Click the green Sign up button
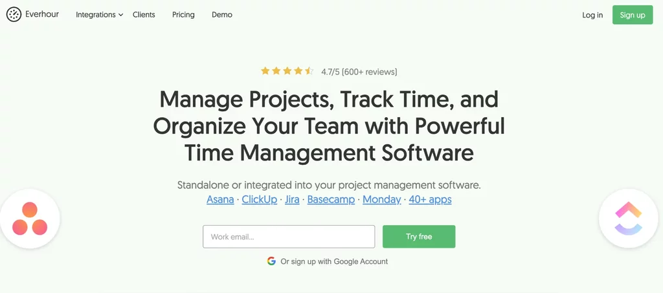This screenshot has width=663, height=293. (633, 15)
